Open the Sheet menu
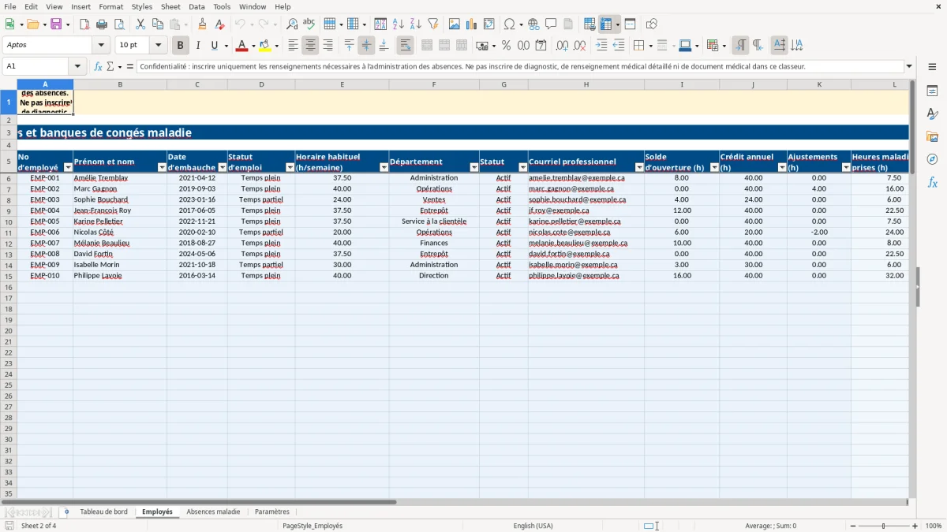947x532 pixels. [170, 6]
